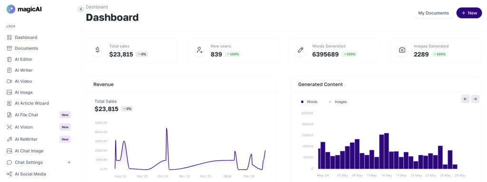Click the AI ReWriter pen icon

10,139
